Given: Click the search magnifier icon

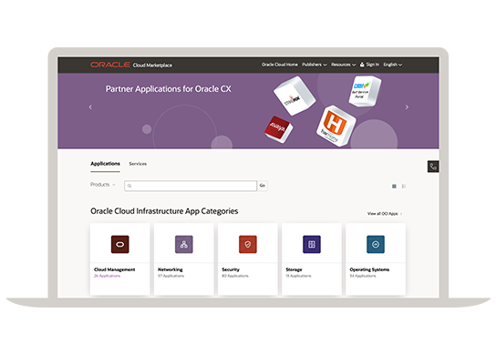Looking at the screenshot, I should [129, 186].
